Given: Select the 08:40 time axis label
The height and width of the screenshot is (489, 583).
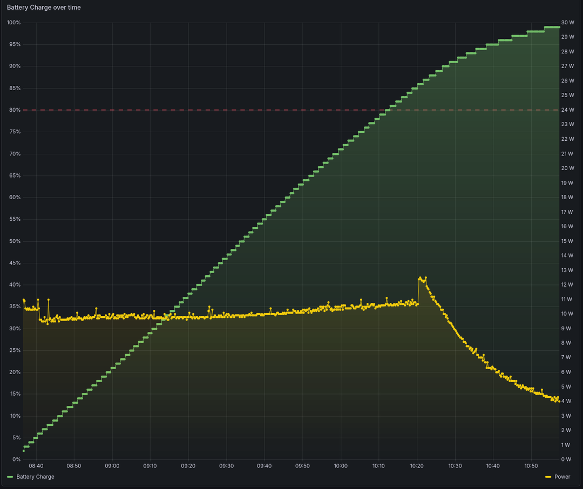Looking at the screenshot, I should (36, 466).
